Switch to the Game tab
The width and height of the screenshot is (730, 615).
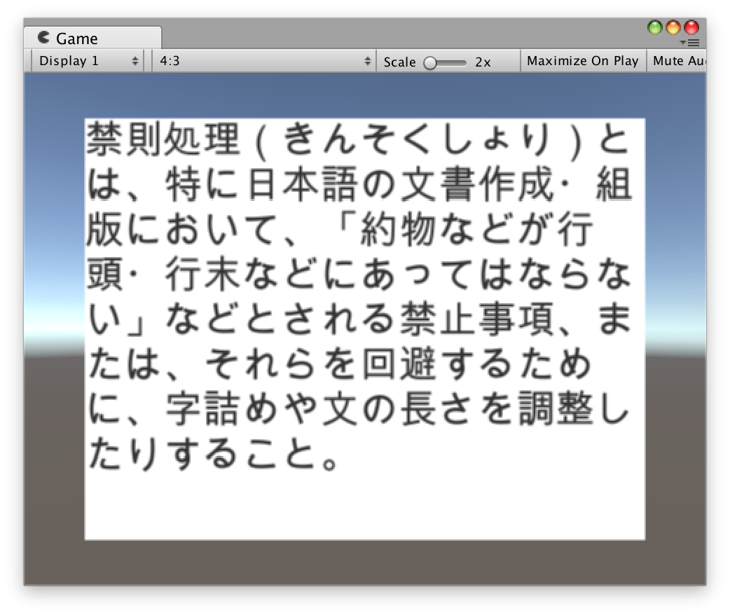pyautogui.click(x=77, y=39)
